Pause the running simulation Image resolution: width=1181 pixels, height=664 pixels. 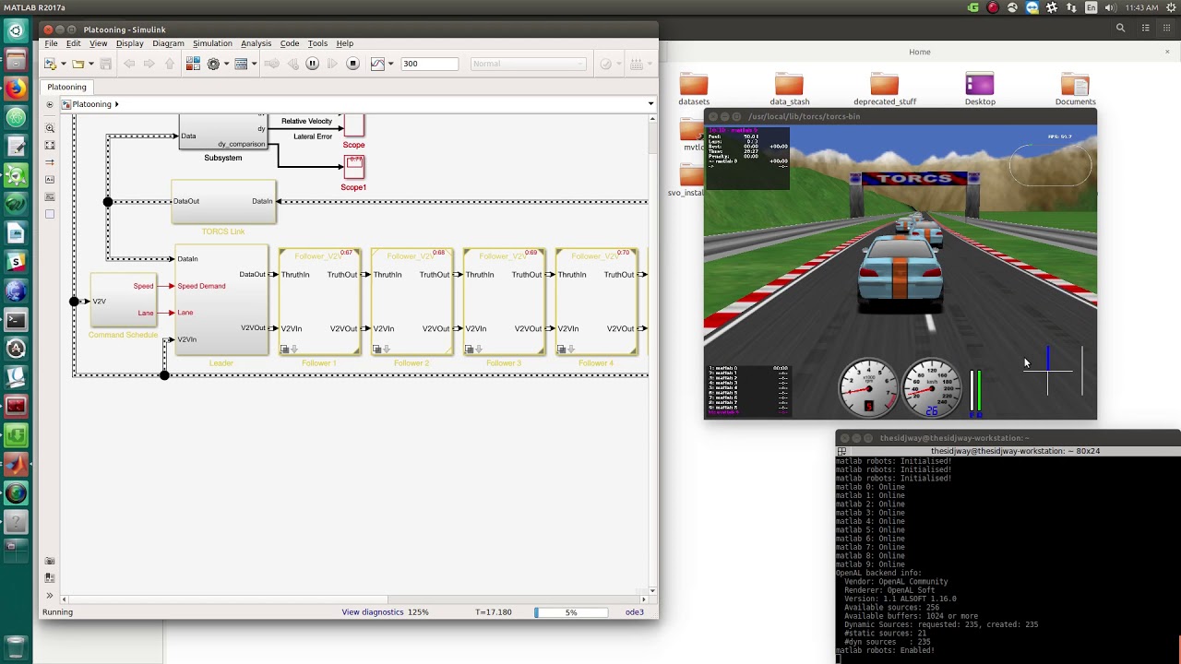pos(312,64)
